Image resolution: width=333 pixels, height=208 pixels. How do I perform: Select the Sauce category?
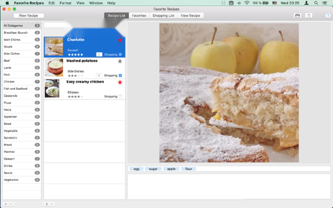[x=22, y=173]
